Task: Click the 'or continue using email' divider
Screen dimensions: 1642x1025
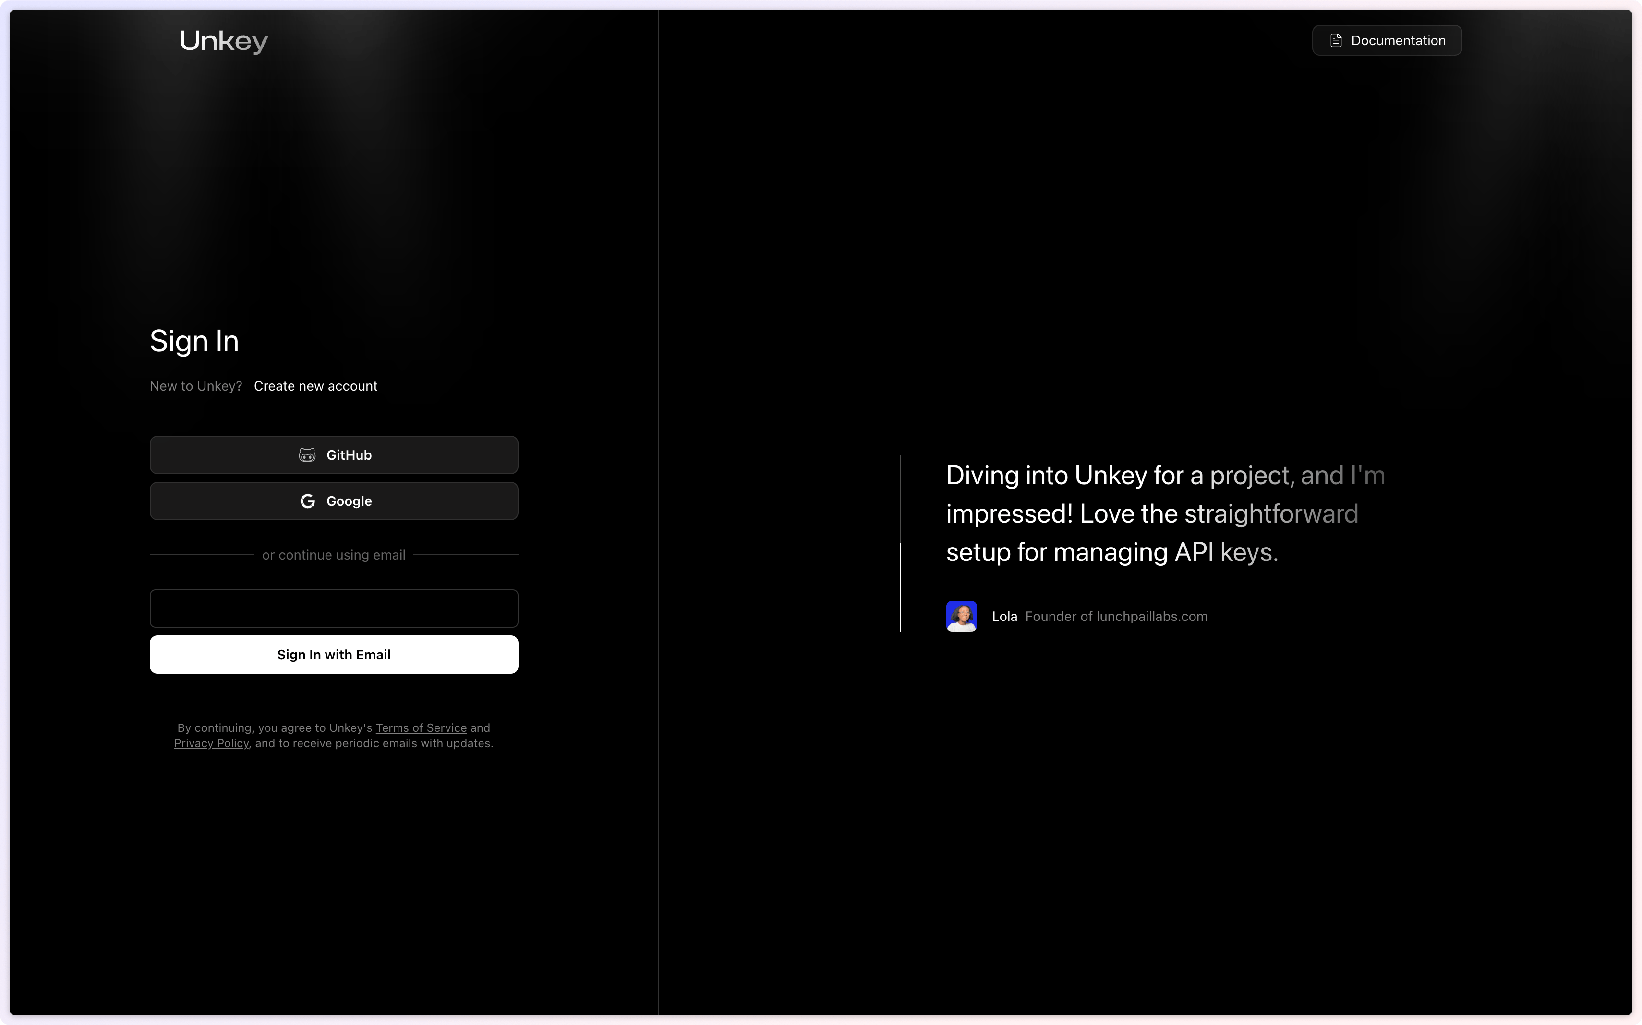Action: tap(334, 555)
